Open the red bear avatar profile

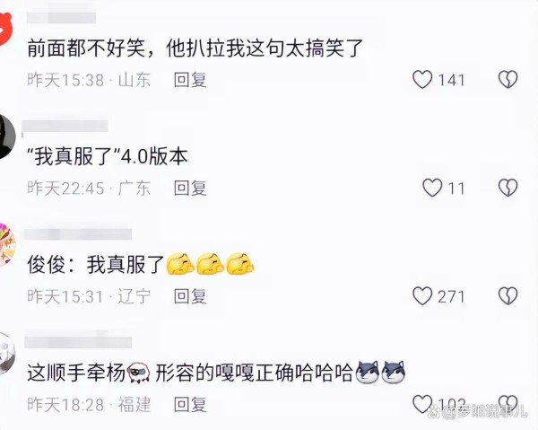4,29
